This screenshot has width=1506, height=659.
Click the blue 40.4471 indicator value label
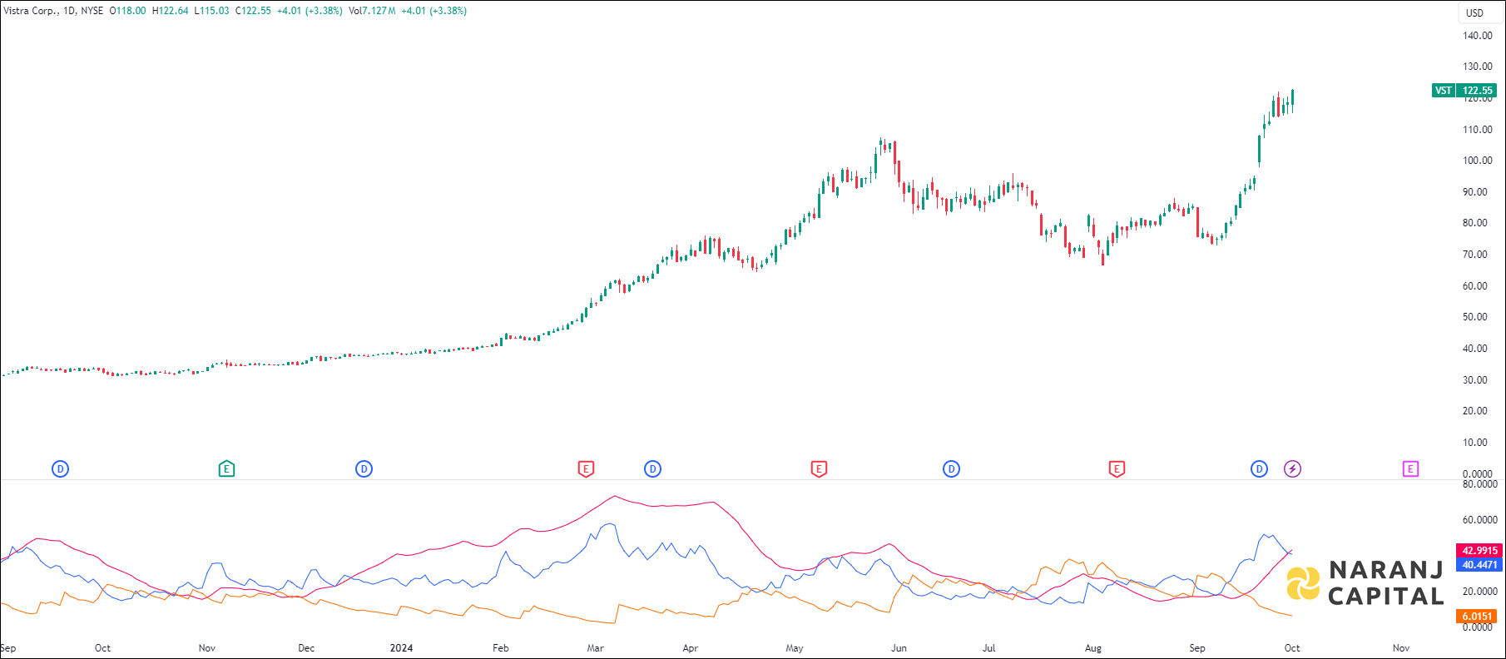coord(1479,565)
